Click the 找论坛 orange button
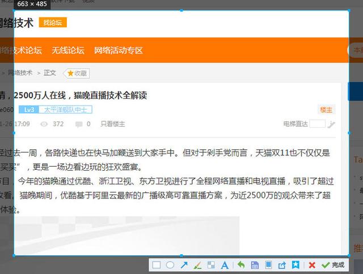This screenshot has width=363, height=274. 53,23
